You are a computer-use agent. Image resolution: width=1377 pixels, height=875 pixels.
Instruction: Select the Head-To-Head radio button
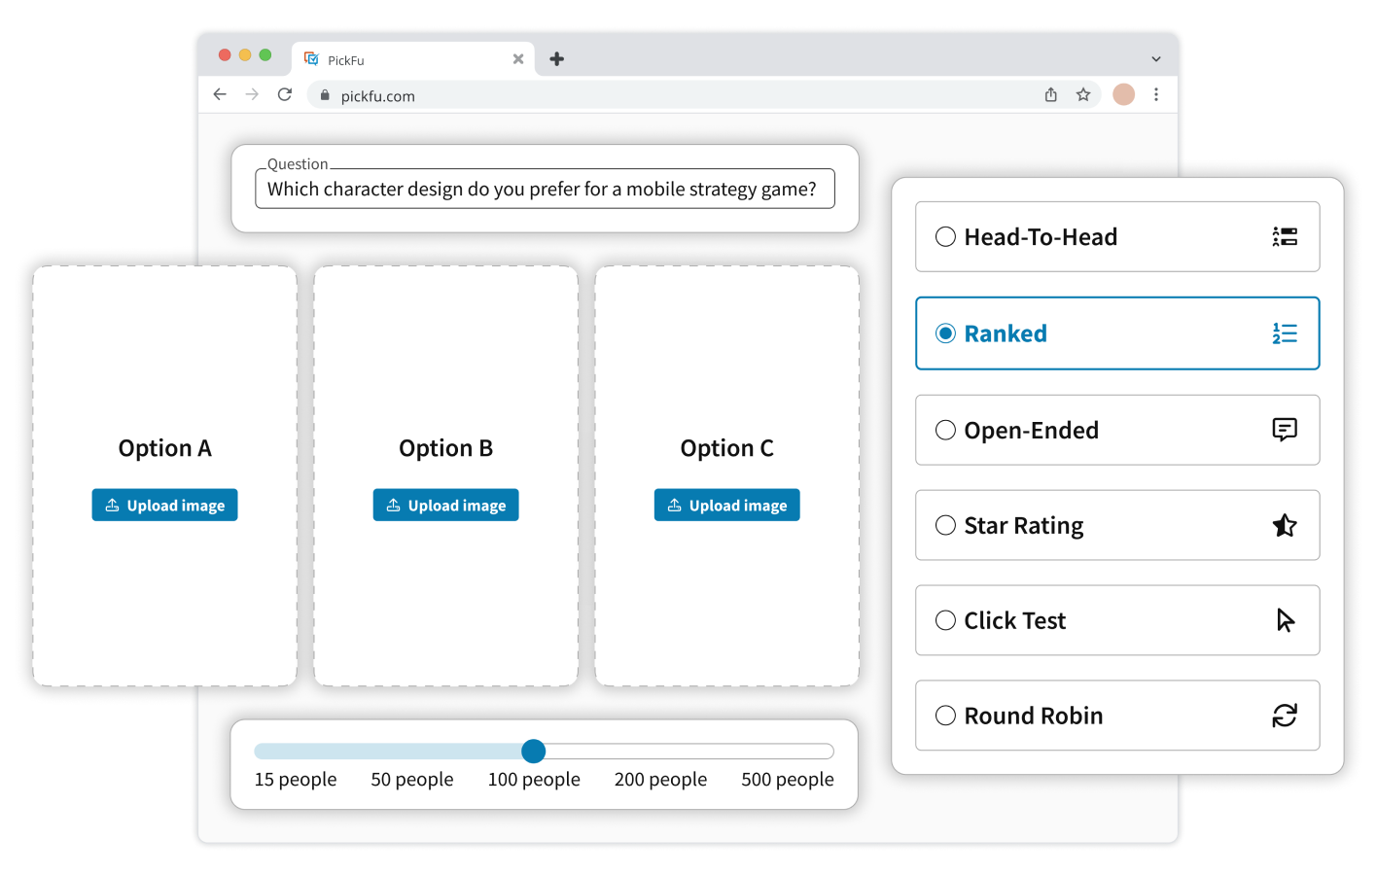(x=945, y=236)
